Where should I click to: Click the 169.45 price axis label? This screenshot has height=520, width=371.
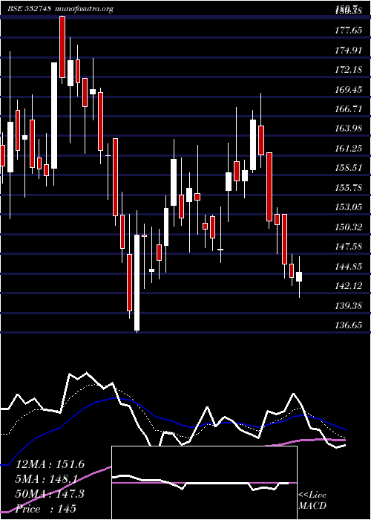348,90
